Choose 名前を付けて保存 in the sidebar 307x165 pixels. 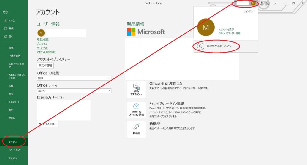coord(16,65)
